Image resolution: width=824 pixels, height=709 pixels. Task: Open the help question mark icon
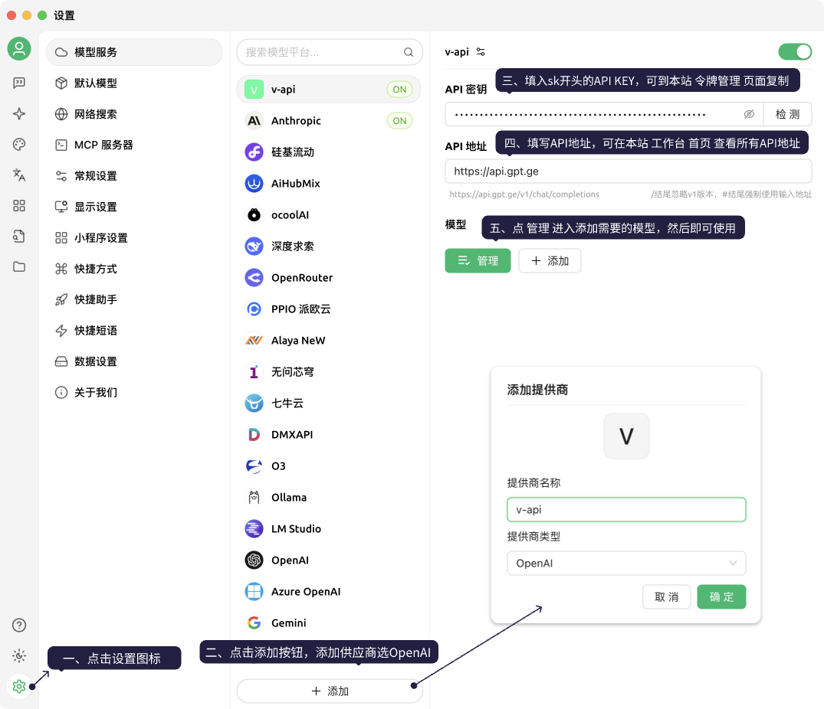tap(19, 625)
